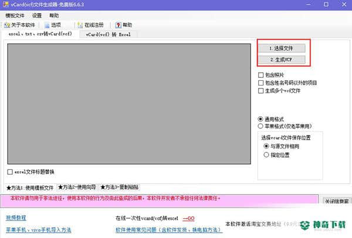The height and width of the screenshot is (238, 352).
Task: Enable 包含姓名号码以外的项目 checkbox
Action: pyautogui.click(x=260, y=83)
